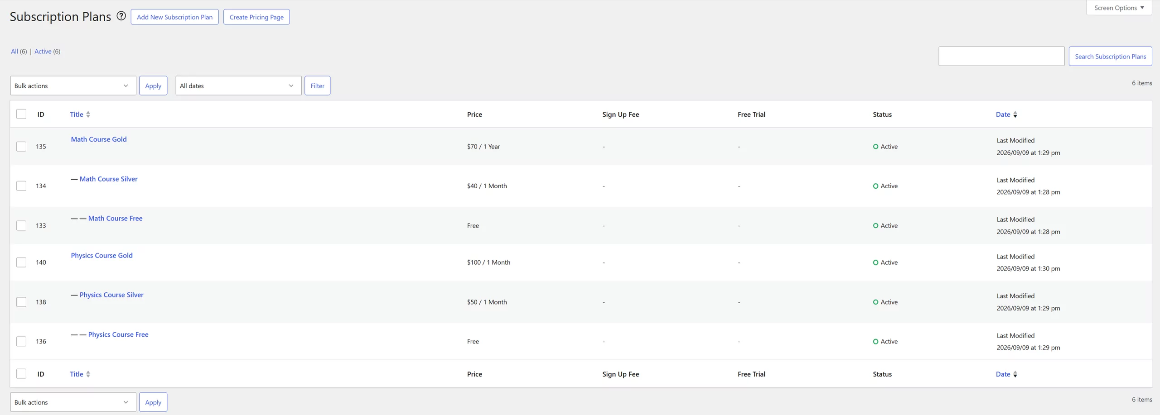Click Add New Subscription Plan button

point(174,17)
